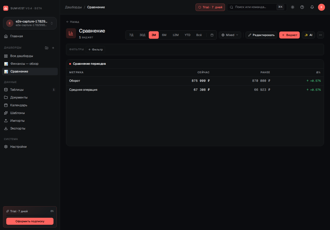This screenshot has height=230, width=330.
Task: Add a filter with the Фильтр button
Action: pyautogui.click(x=95, y=49)
